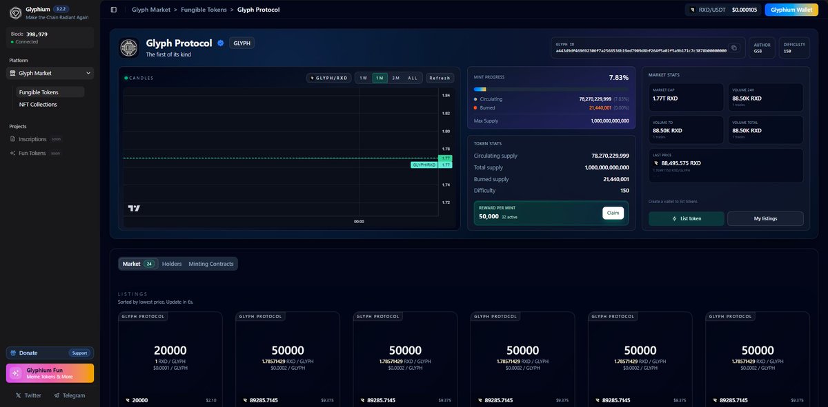Screen dimensions: 828x407
Task: Open My listings
Action: click(x=765, y=218)
